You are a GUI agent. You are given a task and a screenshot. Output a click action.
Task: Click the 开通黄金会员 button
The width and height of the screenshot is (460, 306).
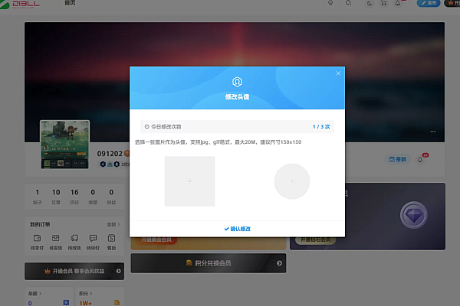tap(156, 239)
